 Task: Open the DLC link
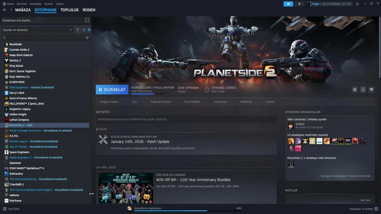coord(135,102)
